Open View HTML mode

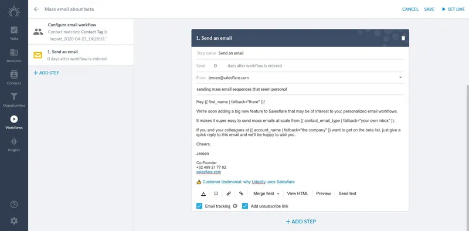[x=297, y=193]
